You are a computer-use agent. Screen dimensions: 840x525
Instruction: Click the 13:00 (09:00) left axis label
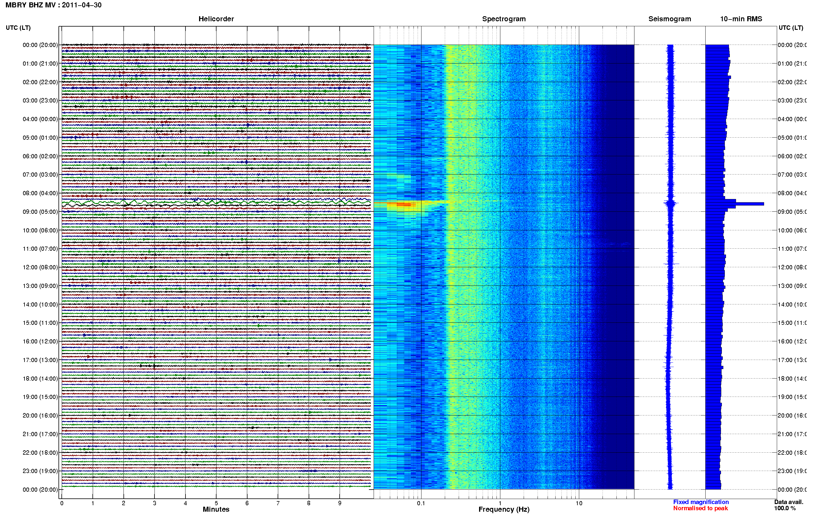40,286
